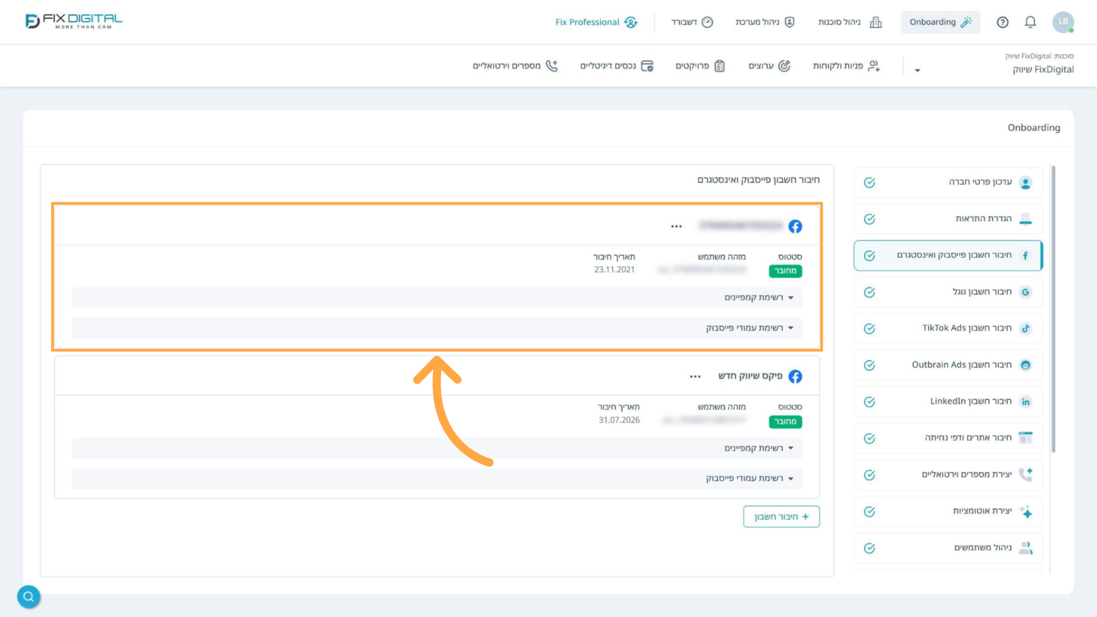Screen dimensions: 1097x617
Task: Expand רשימת קמפיינים in first account card
Action: coord(437,298)
